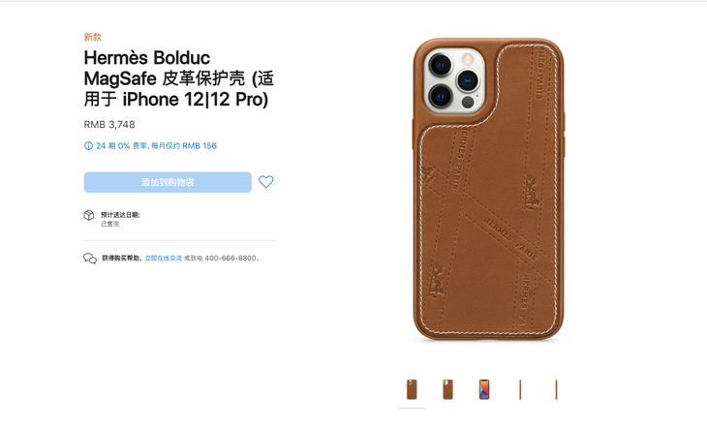
Task: Open the 24 期 0% 费率 installment link
Action: tap(156, 145)
